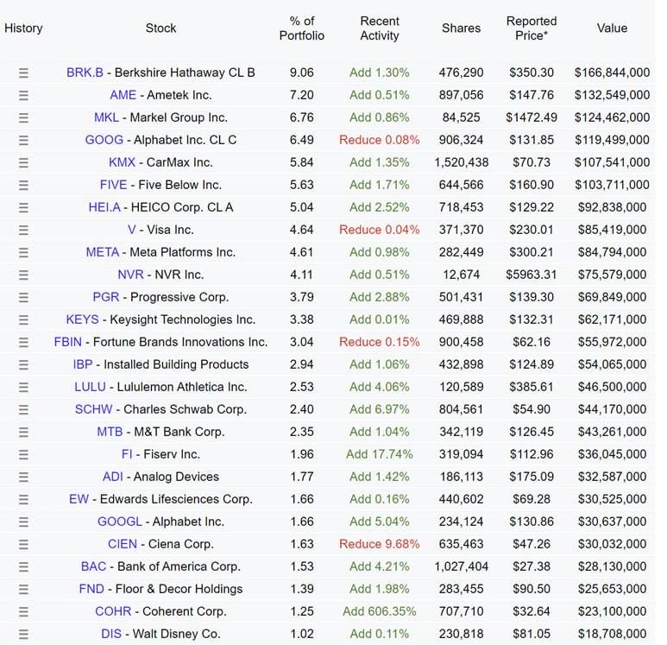The width and height of the screenshot is (667, 645).
Task: Follow the NVR ticker link
Action: click(x=130, y=275)
